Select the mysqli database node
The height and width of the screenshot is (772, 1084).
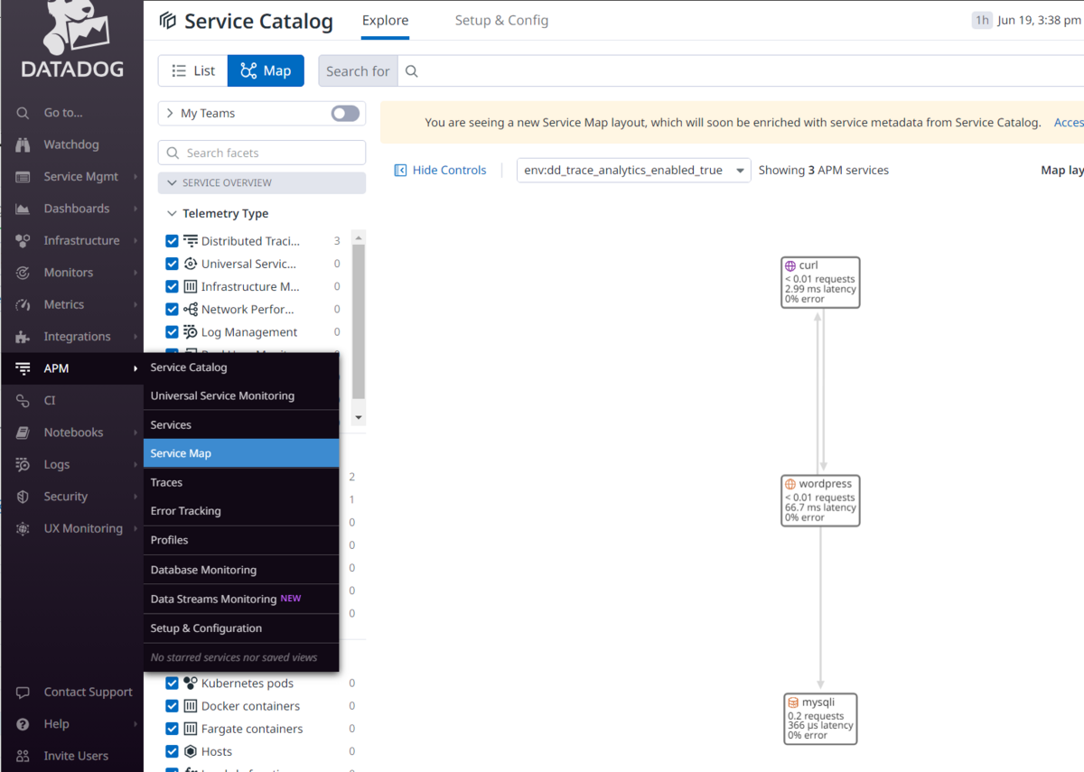point(820,719)
